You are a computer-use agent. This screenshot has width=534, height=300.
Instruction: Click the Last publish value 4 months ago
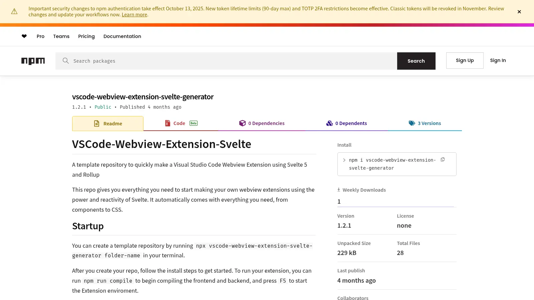[356, 281]
